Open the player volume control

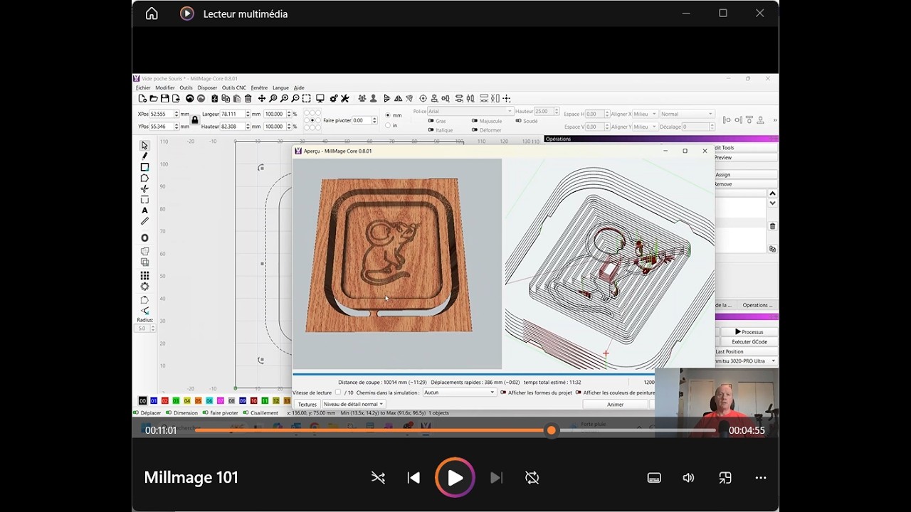688,478
